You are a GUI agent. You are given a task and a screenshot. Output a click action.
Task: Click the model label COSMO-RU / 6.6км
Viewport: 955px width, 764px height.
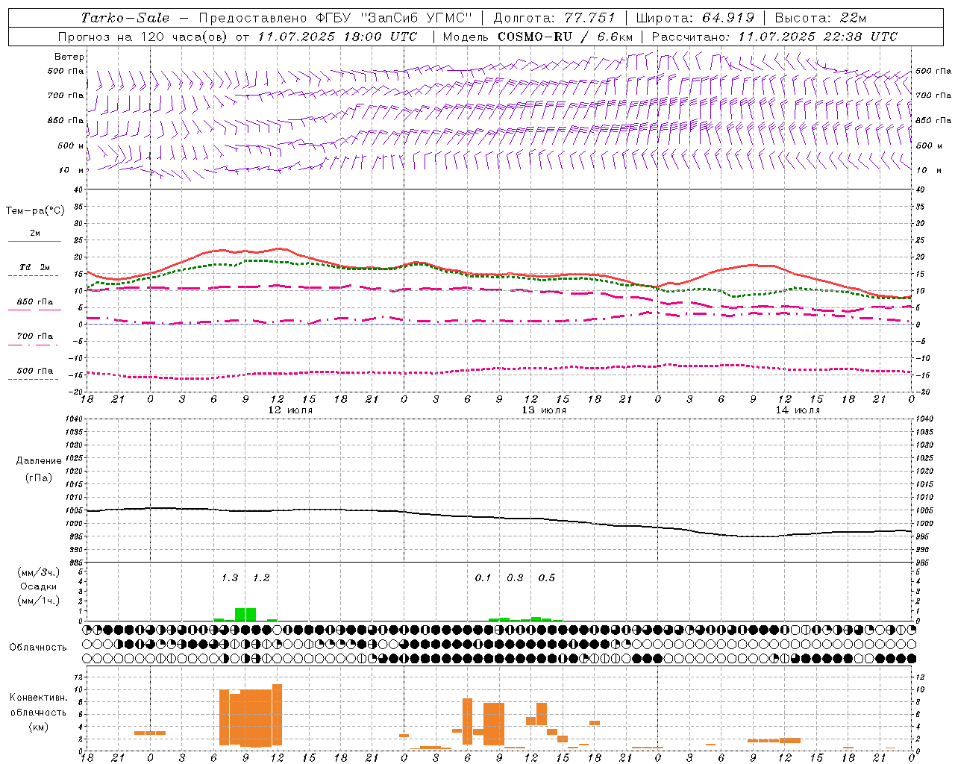[x=566, y=37]
